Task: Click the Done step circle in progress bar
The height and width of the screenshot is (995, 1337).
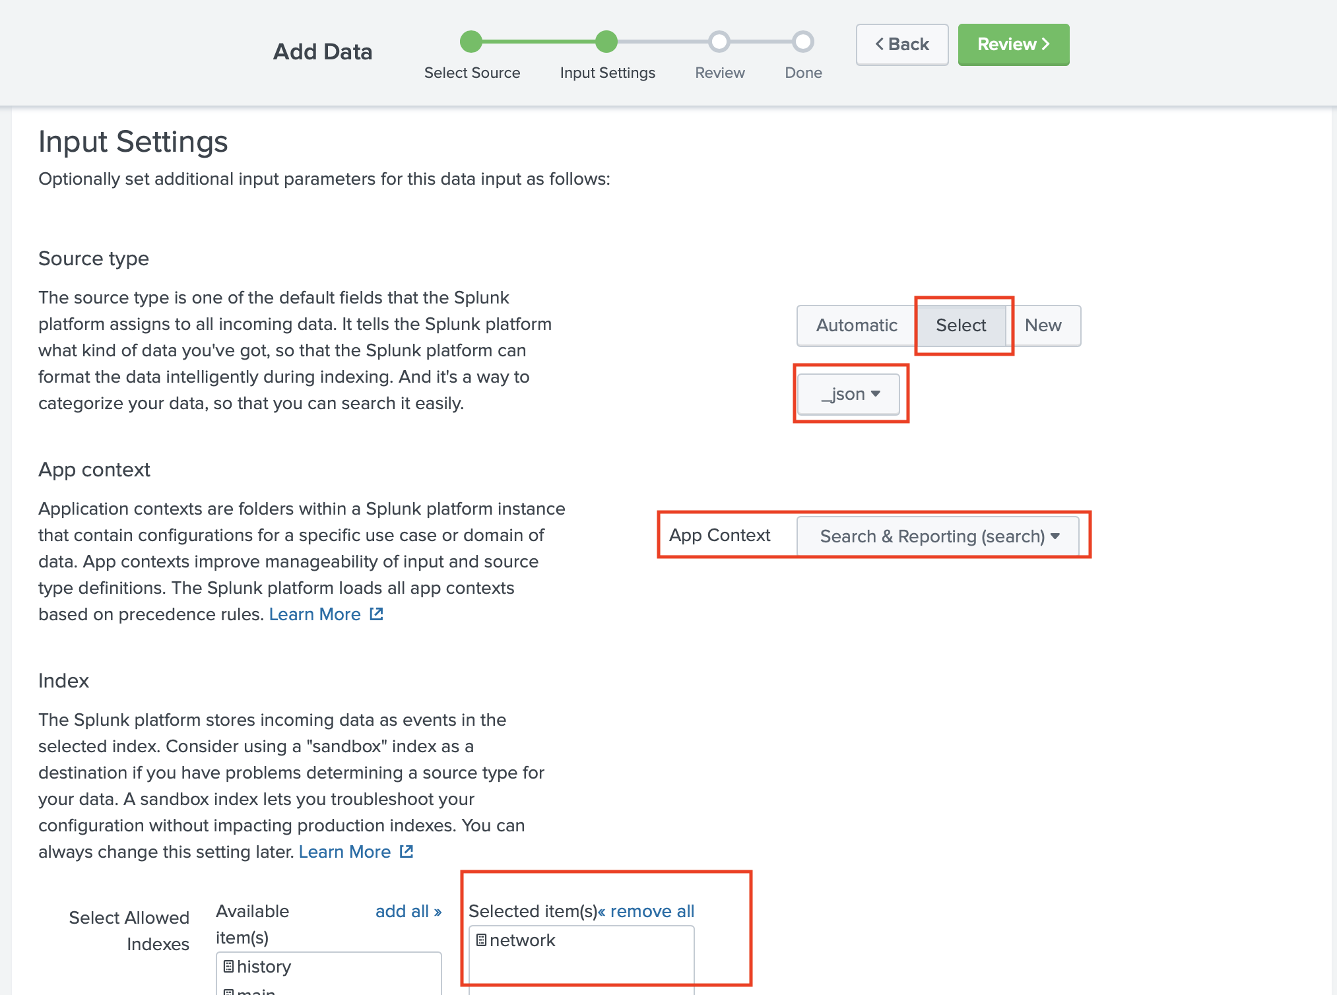Action: click(x=802, y=42)
